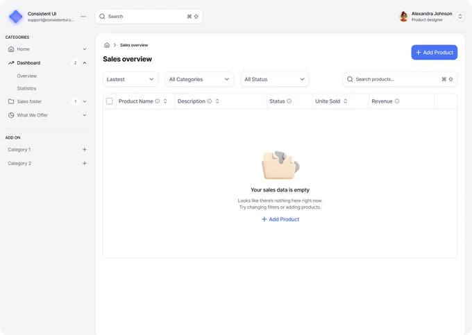Click the Home house icon in sidebar
The image size is (472, 335).
coord(11,49)
